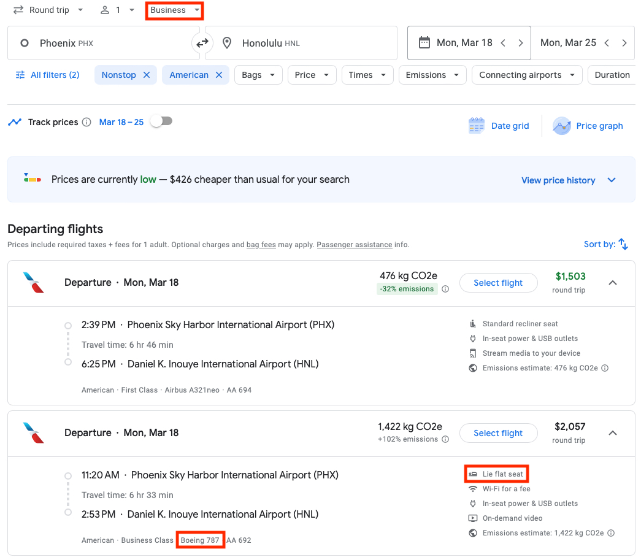Change sorting using the Sort by arrows
This screenshot has height=560, width=641.
624,244
